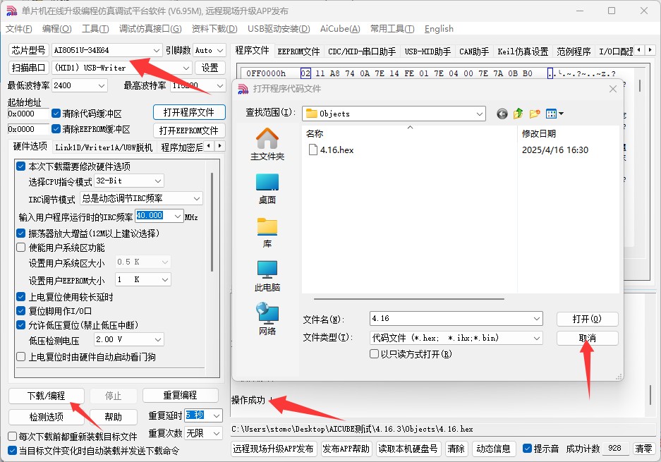Open view menu icon in file dialog
The height and width of the screenshot is (462, 661).
(x=554, y=114)
